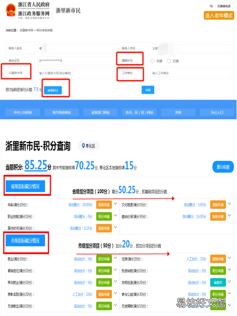
Task: Click 积分申请 for 投资纳税 row
Action: pos(218,271)
